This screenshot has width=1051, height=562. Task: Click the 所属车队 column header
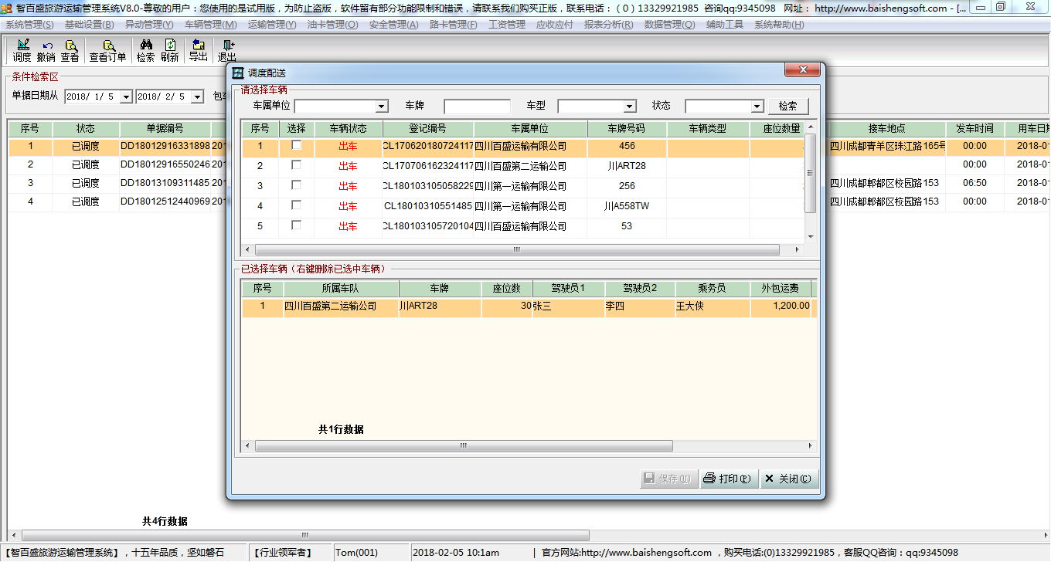341,288
